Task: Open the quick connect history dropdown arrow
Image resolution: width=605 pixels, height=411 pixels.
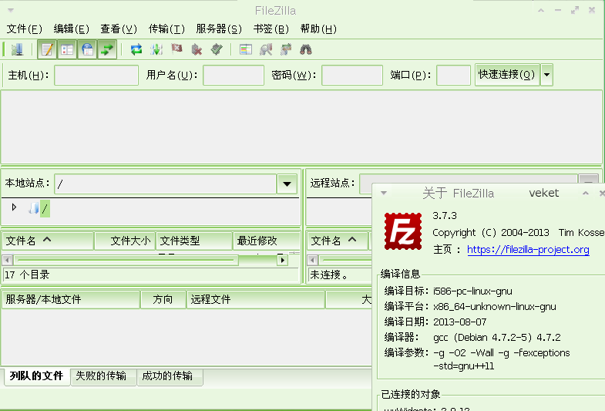Action: click(546, 75)
